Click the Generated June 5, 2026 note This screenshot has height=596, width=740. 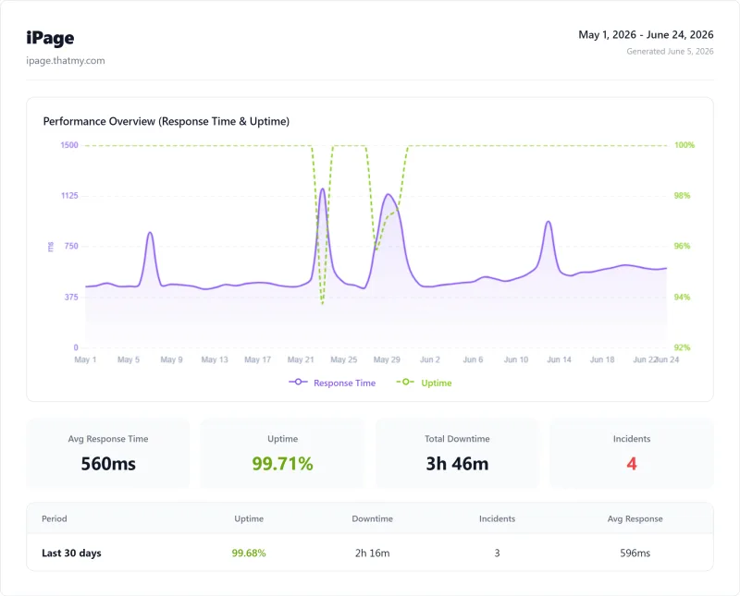click(670, 52)
